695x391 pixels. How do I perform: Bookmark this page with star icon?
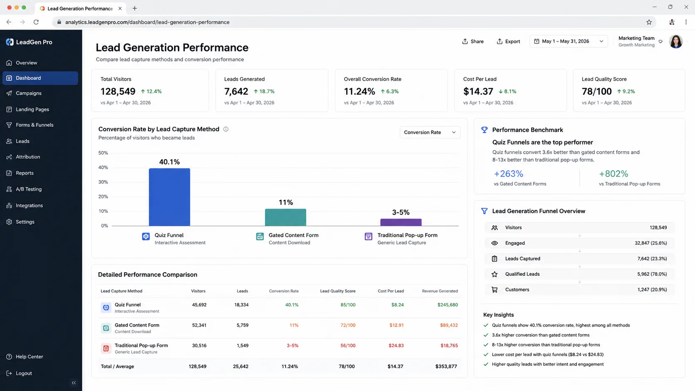[x=649, y=22]
